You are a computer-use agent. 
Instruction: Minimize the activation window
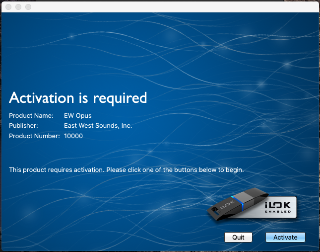(x=18, y=7)
